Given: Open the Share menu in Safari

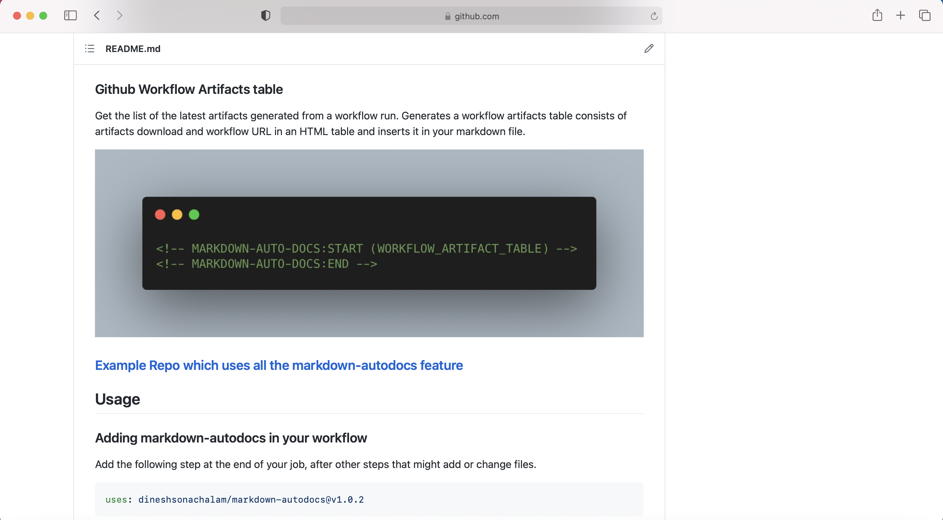Looking at the screenshot, I should coord(878,15).
